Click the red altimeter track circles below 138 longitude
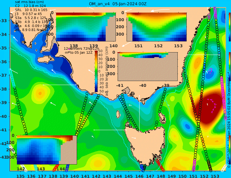Screen dimensions: 231x178 coord(56,168)
